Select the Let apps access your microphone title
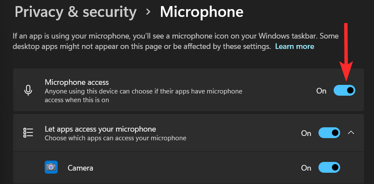 pos(100,129)
